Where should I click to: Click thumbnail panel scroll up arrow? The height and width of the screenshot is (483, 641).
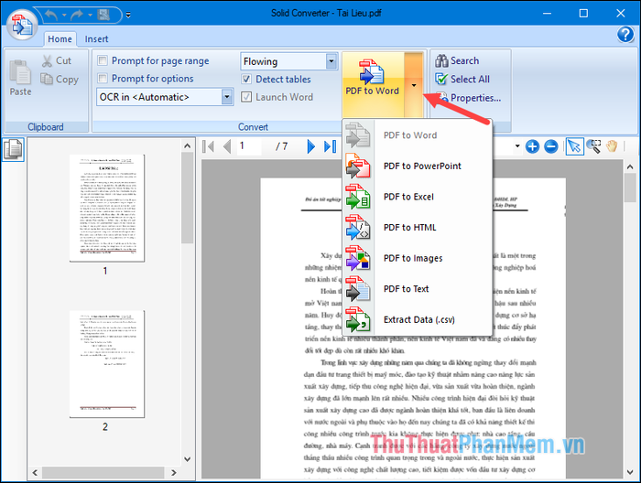click(187, 145)
